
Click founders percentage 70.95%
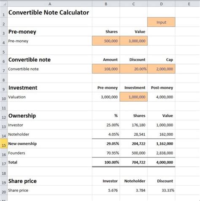[106, 153]
